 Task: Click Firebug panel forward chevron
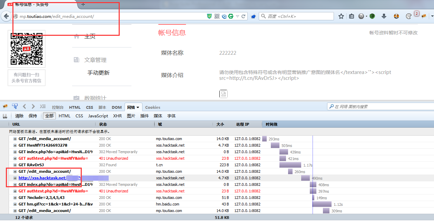click(x=33, y=106)
